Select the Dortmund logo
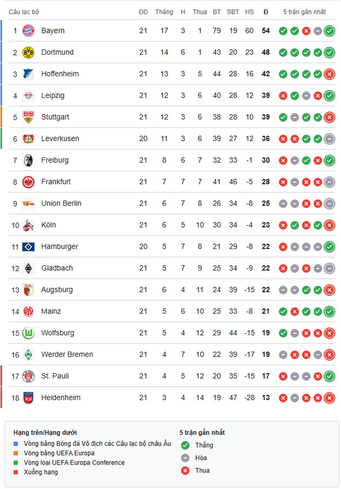The image size is (341, 489). (29, 52)
